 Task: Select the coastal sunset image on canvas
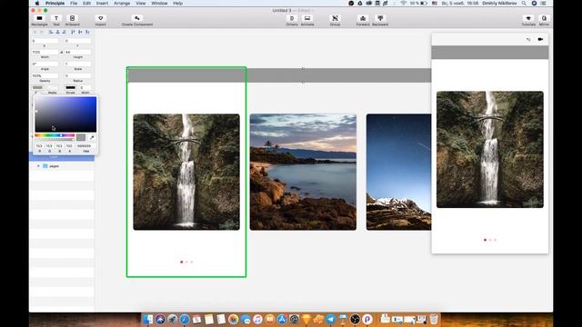pos(303,172)
